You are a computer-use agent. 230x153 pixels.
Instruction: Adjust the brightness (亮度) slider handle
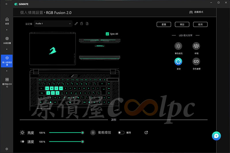click(83, 133)
